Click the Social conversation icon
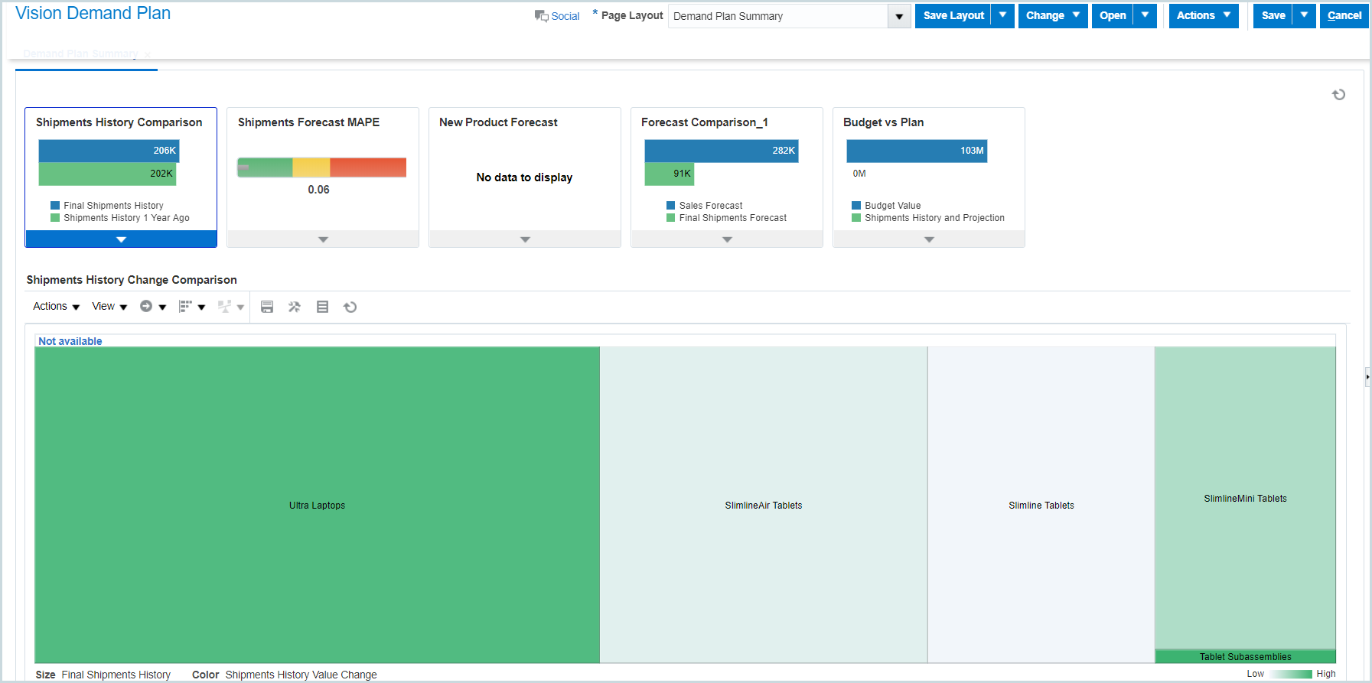This screenshot has width=1372, height=683. click(541, 16)
